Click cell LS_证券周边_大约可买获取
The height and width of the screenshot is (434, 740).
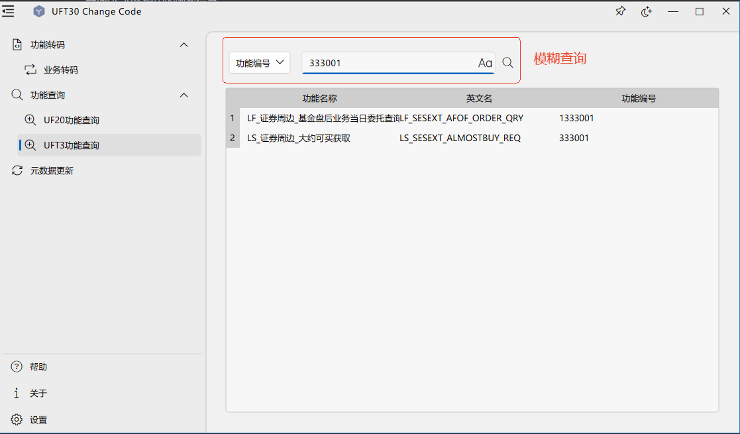click(320, 138)
